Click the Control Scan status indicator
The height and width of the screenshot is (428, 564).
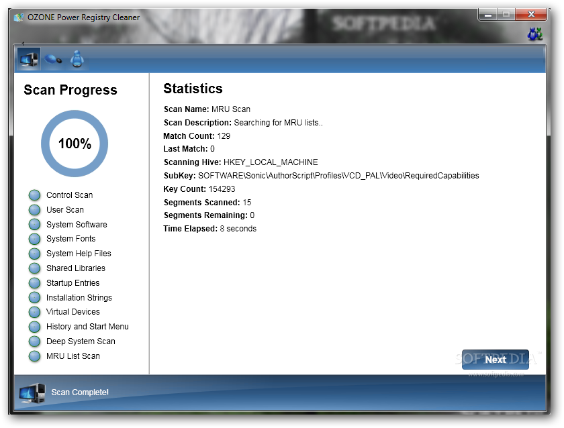point(34,195)
